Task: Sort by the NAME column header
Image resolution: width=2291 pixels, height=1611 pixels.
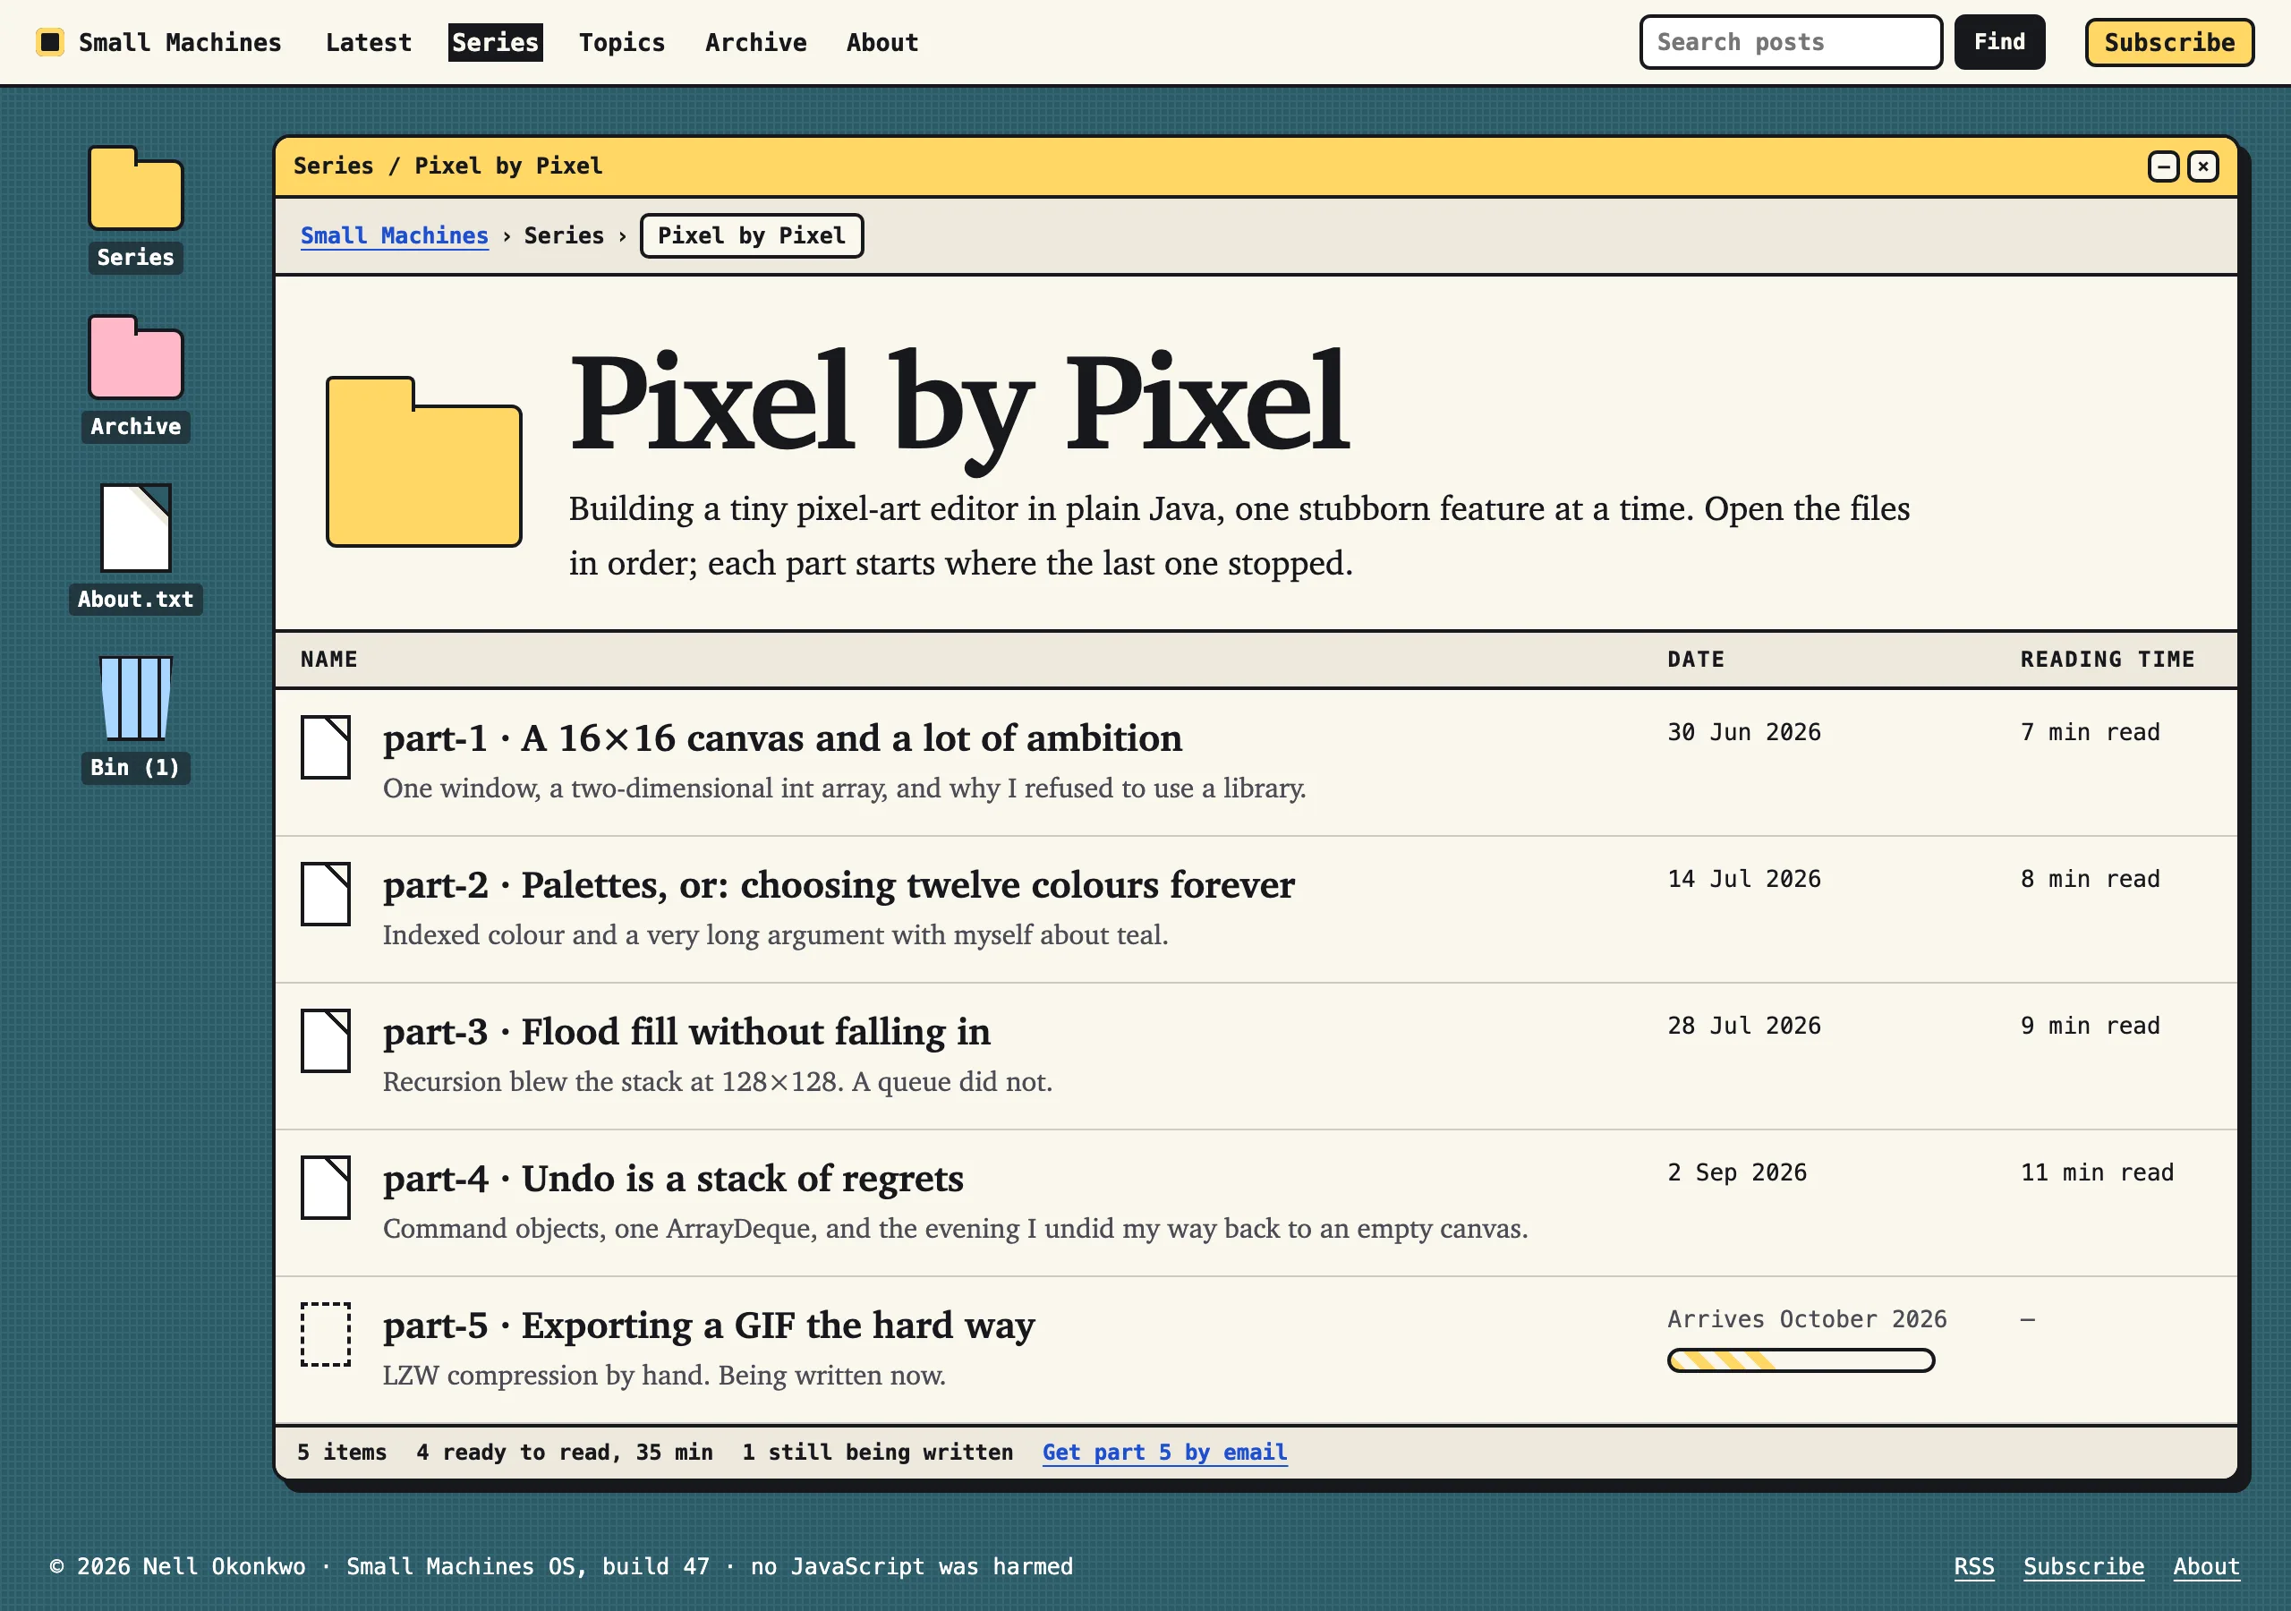Action: point(329,659)
